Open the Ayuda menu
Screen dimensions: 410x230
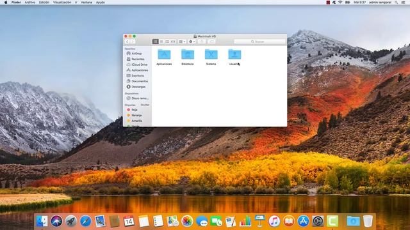coord(101,3)
